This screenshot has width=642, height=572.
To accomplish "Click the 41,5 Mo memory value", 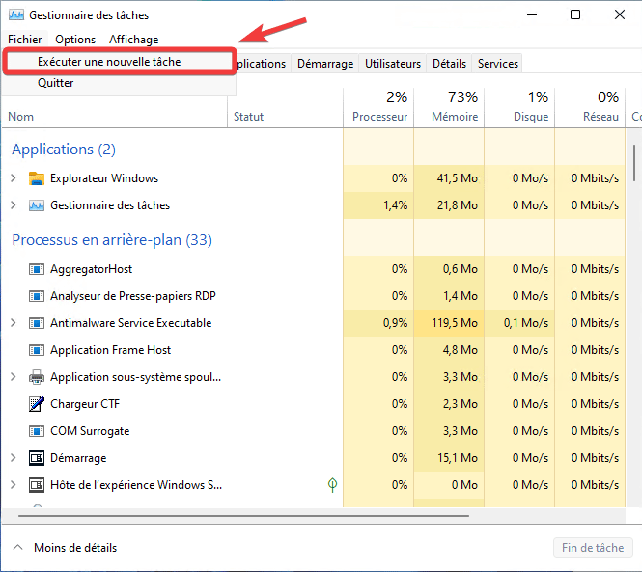I will [x=457, y=178].
